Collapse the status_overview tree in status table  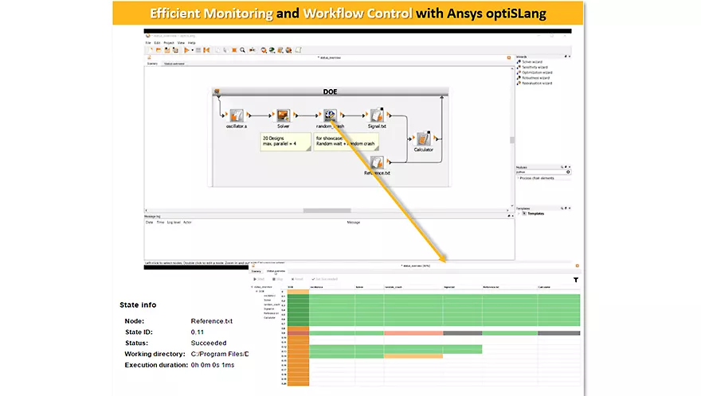click(252, 287)
